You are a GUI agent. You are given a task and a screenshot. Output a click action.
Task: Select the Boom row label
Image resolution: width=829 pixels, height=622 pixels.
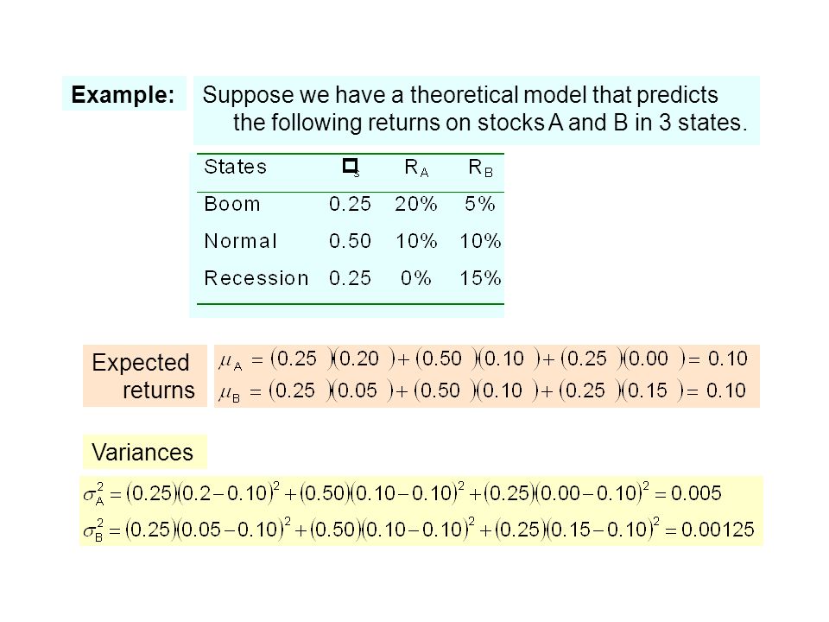click(x=232, y=204)
